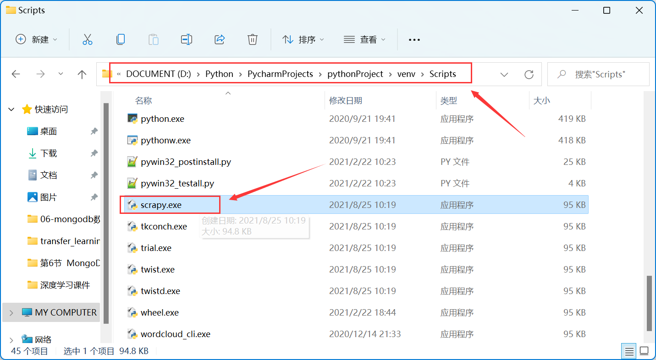Click the Rename icon in toolbar
This screenshot has width=656, height=360.
coord(187,40)
